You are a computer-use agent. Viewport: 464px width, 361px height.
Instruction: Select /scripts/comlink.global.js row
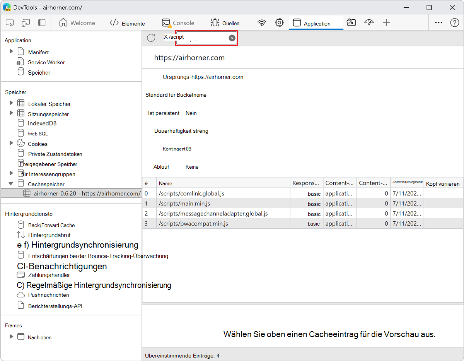tap(303, 193)
